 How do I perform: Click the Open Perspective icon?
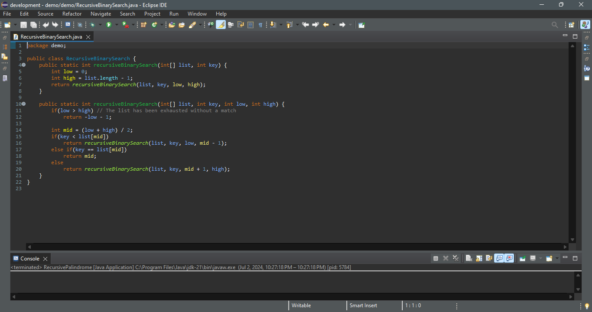click(572, 25)
